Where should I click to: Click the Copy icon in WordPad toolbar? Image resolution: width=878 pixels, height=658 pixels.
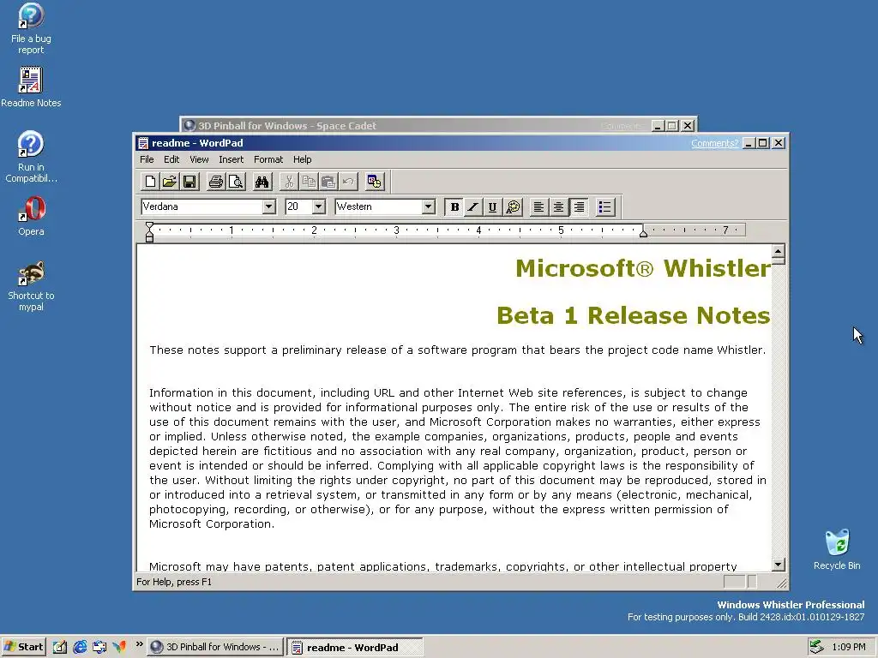309,182
